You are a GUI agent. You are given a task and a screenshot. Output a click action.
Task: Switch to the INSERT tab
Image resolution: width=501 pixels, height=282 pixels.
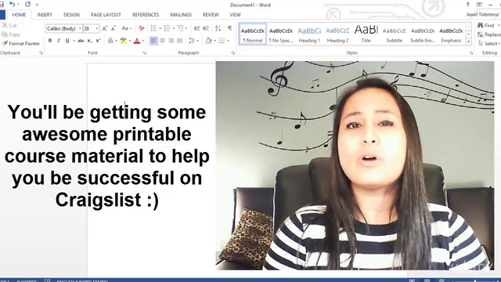45,15
